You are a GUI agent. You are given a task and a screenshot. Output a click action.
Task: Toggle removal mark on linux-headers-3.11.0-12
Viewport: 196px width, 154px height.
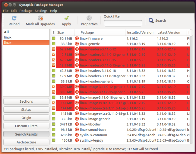(x=54, y=49)
